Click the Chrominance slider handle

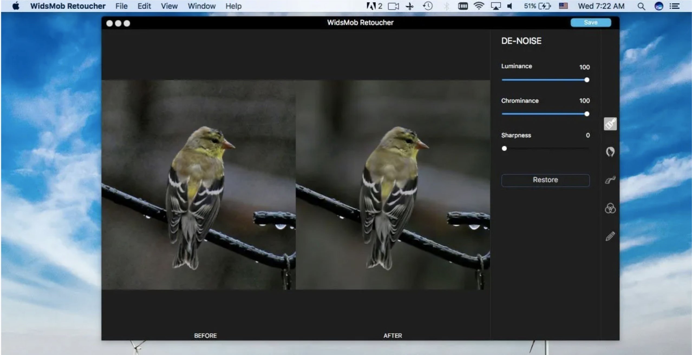pyautogui.click(x=586, y=114)
